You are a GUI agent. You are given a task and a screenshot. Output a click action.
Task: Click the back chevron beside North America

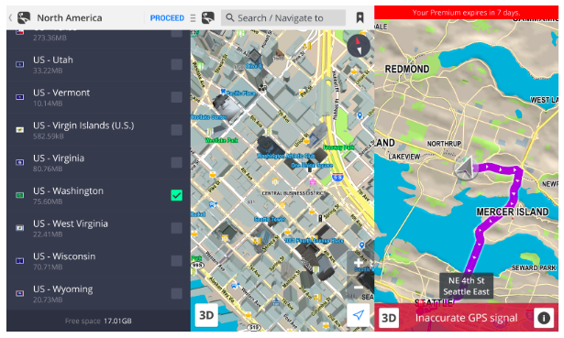tap(10, 17)
